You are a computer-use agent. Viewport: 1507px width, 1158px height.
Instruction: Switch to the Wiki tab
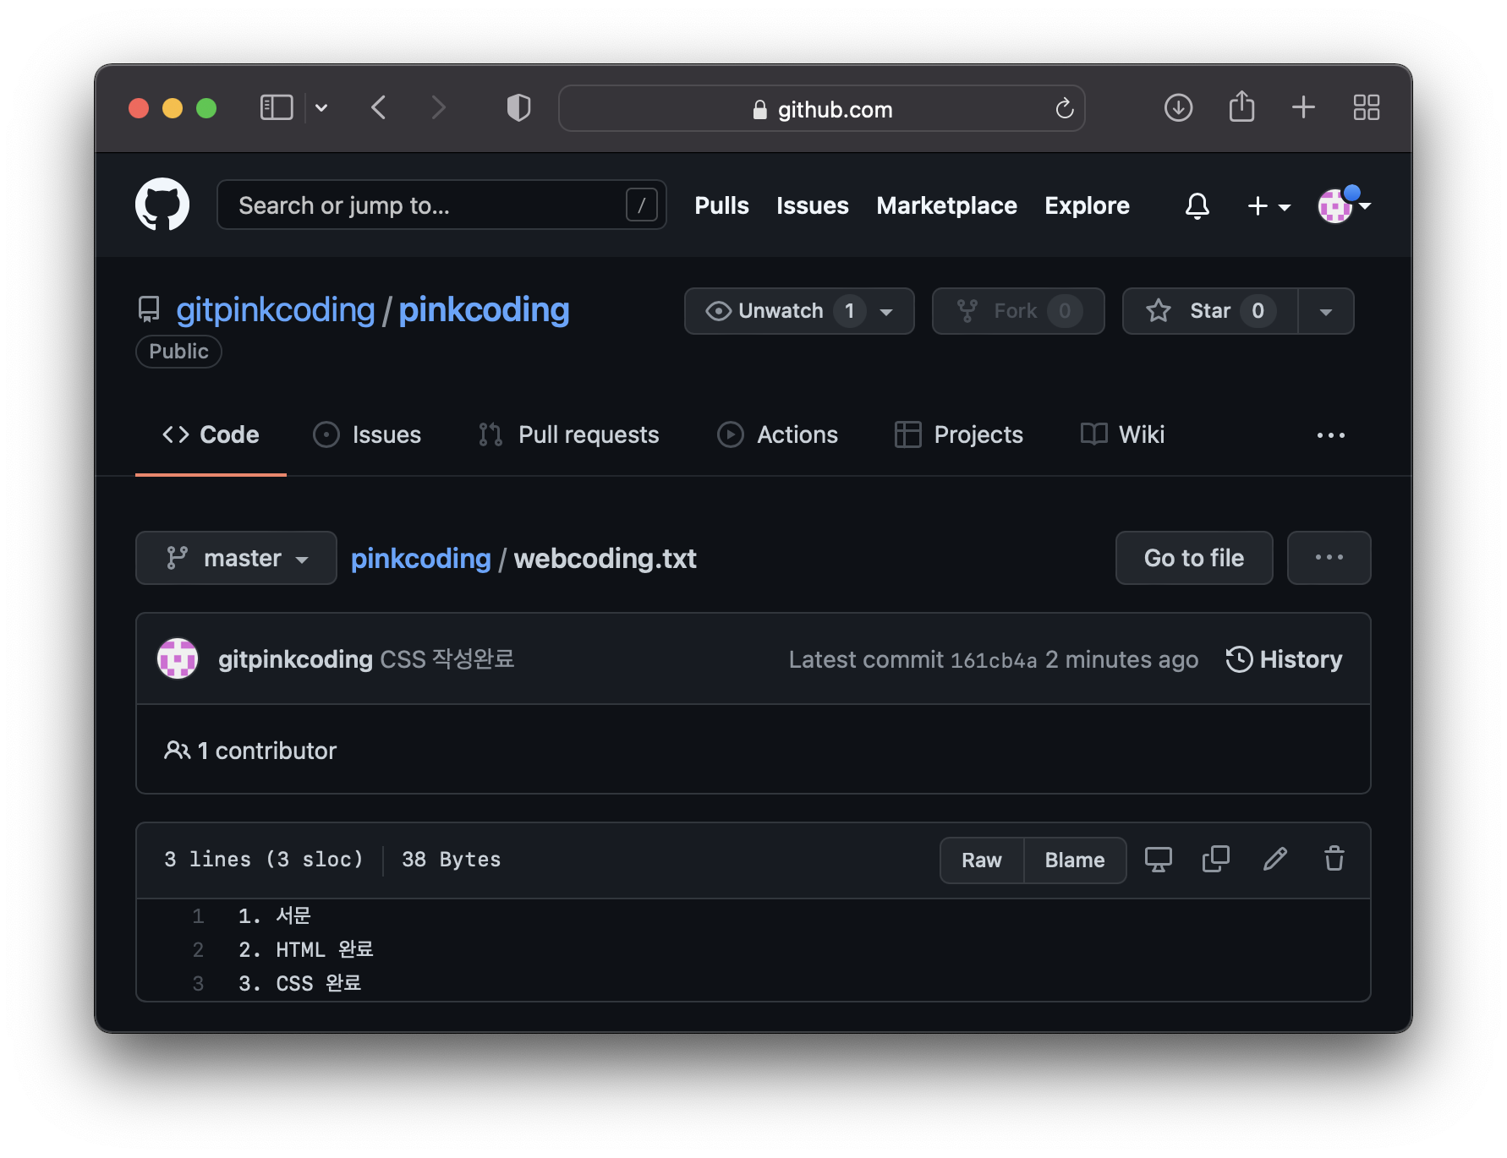click(1122, 434)
